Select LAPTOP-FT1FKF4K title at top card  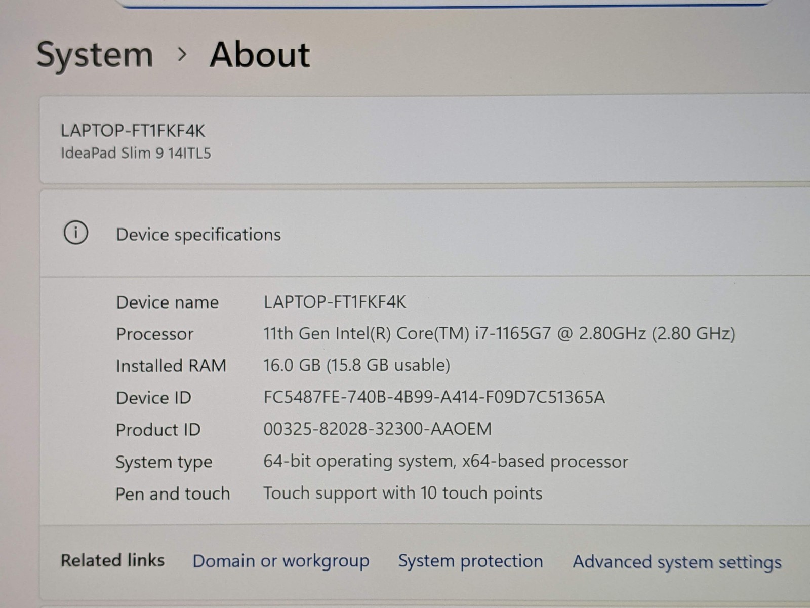(x=133, y=131)
